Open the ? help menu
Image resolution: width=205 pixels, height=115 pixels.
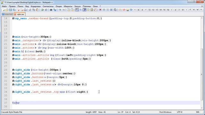[x=100, y=6]
